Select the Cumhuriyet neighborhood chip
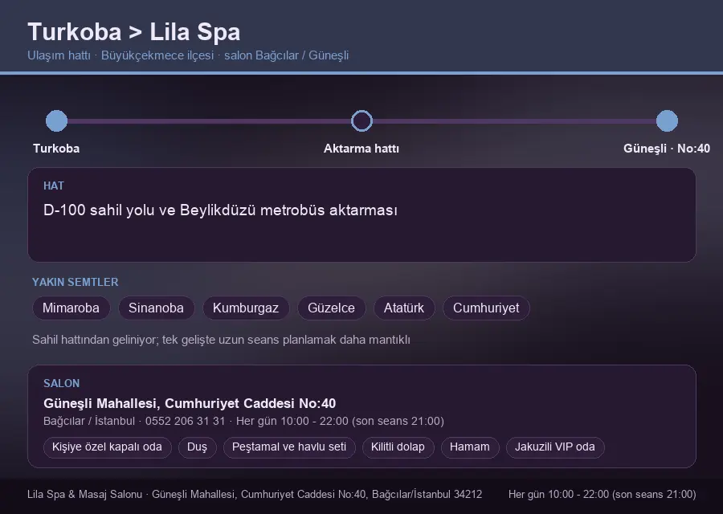This screenshot has height=514, width=723. tap(486, 308)
